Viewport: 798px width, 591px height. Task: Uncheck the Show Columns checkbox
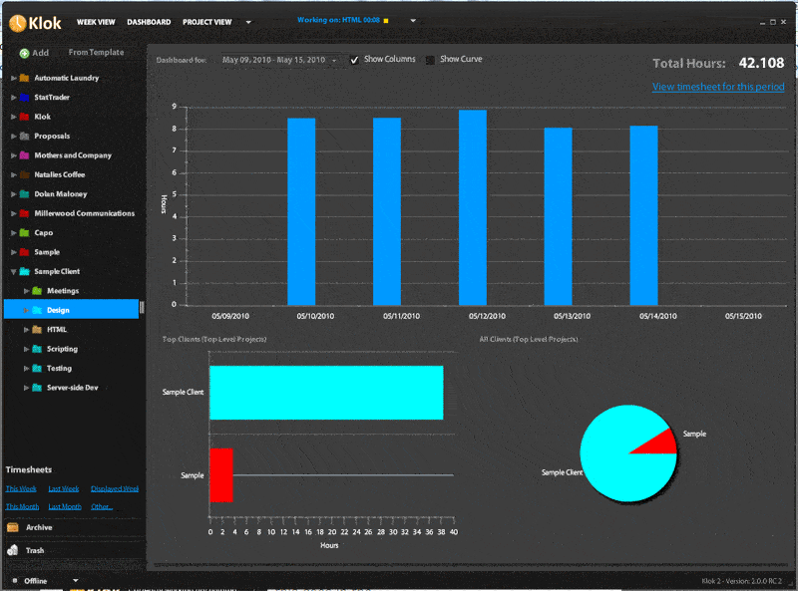tap(354, 60)
